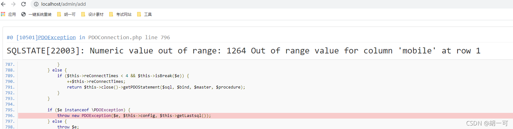Click the reConnectTimes if-statement on line 789
The height and width of the screenshot is (129, 513).
[x=123, y=76]
